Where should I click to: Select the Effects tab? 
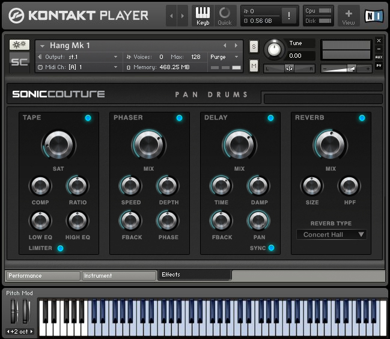pyautogui.click(x=195, y=275)
